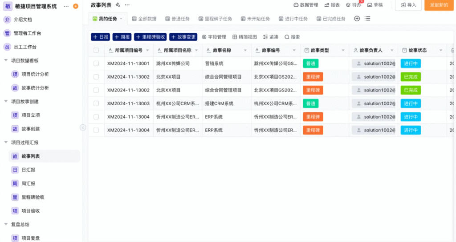Check the row for 滁州XX传媒公司
This screenshot has width=456, height=242.
pos(96,63)
